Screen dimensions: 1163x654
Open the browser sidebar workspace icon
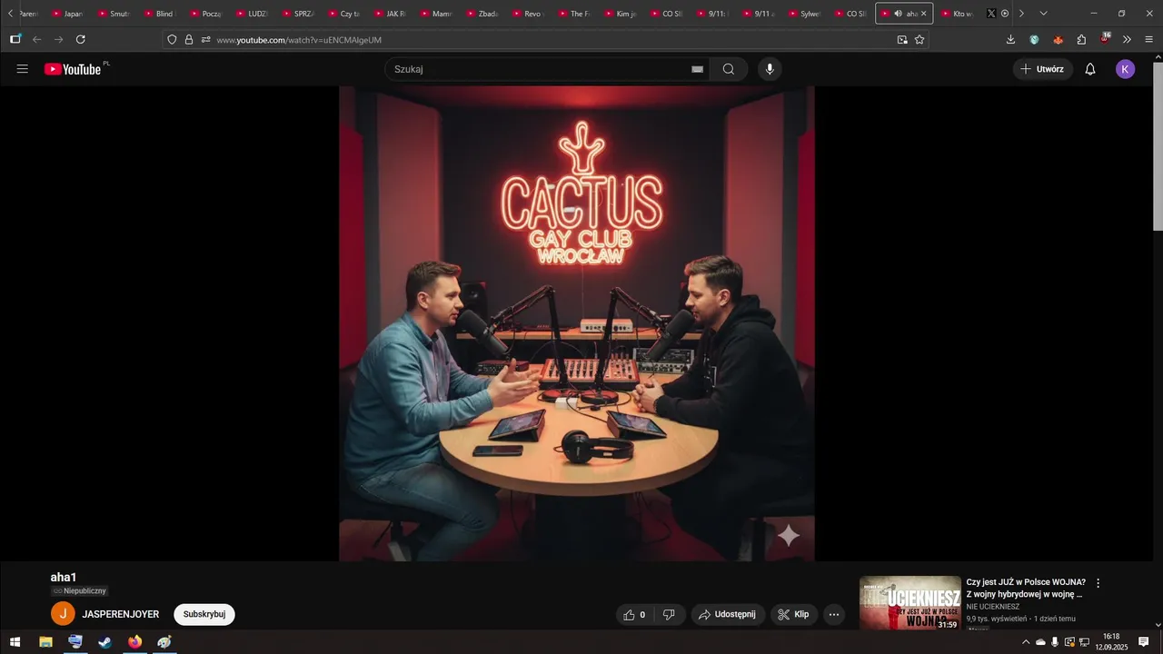(x=15, y=39)
